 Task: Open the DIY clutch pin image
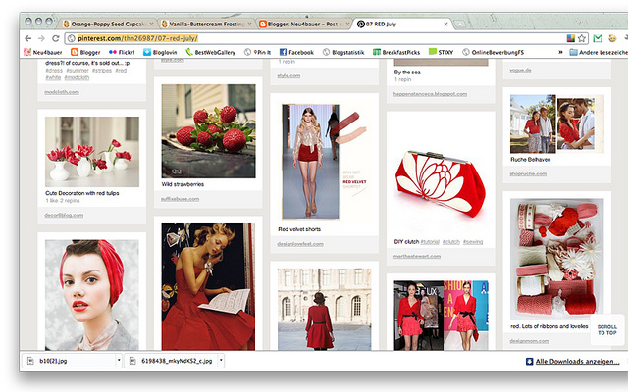[433, 184]
